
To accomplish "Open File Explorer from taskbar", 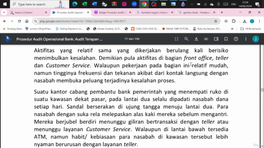I will (x=163, y=4).
